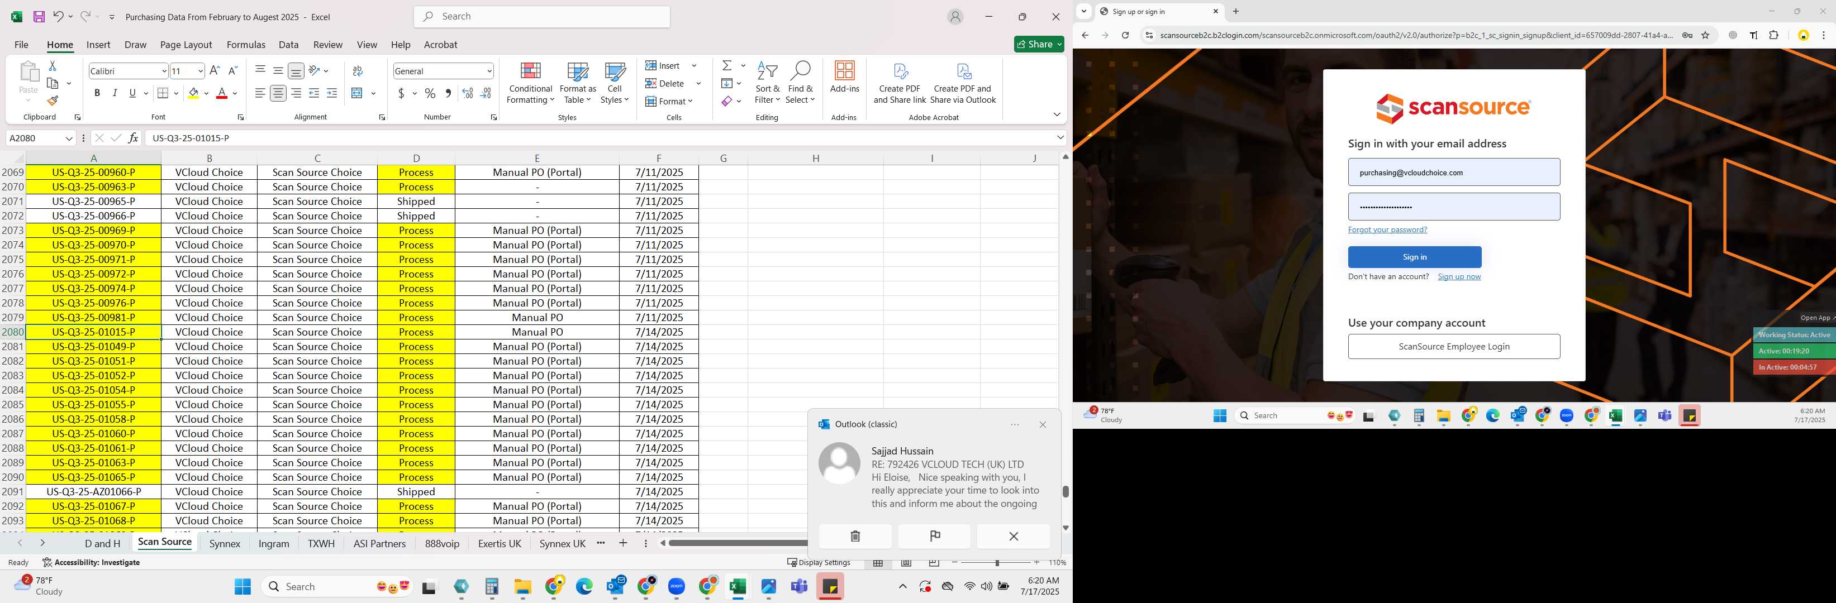Click the zoom slider in Excel status bar
This screenshot has height=603, width=1836.
click(996, 562)
